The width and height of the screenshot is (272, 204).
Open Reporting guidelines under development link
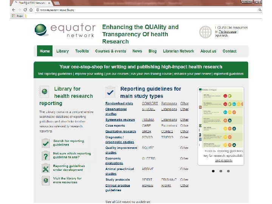pyautogui.click(x=69, y=168)
